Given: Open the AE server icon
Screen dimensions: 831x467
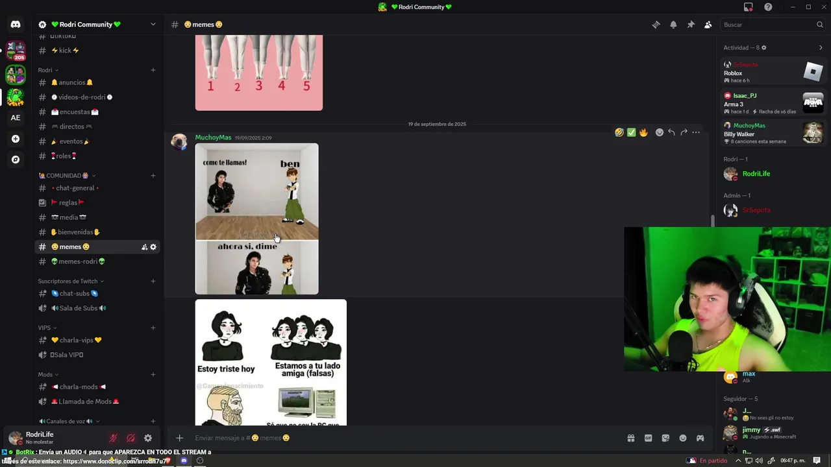Looking at the screenshot, I should click(16, 117).
